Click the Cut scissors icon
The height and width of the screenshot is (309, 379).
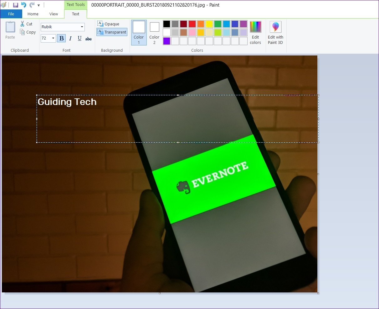(x=23, y=24)
